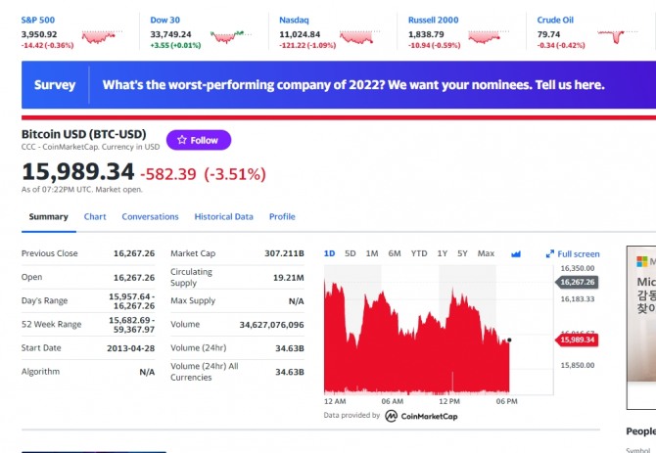The height and width of the screenshot is (453, 656).
Task: Click the Microsoft advertisement panel
Action: click(x=641, y=328)
